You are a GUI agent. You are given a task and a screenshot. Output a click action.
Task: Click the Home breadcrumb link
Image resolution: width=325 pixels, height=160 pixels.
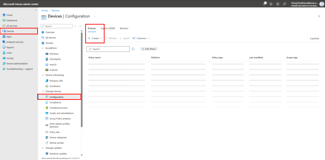pos(45,11)
